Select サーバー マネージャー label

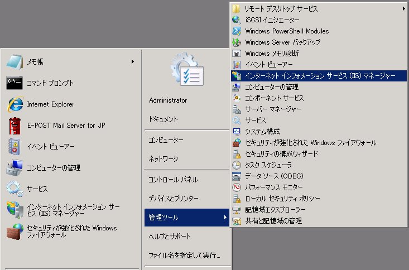coord(273,109)
